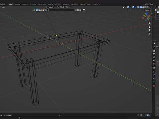Open the Geometry Nodes workspace tab
The image size is (159, 119).
pyautogui.click(x=85, y=4)
